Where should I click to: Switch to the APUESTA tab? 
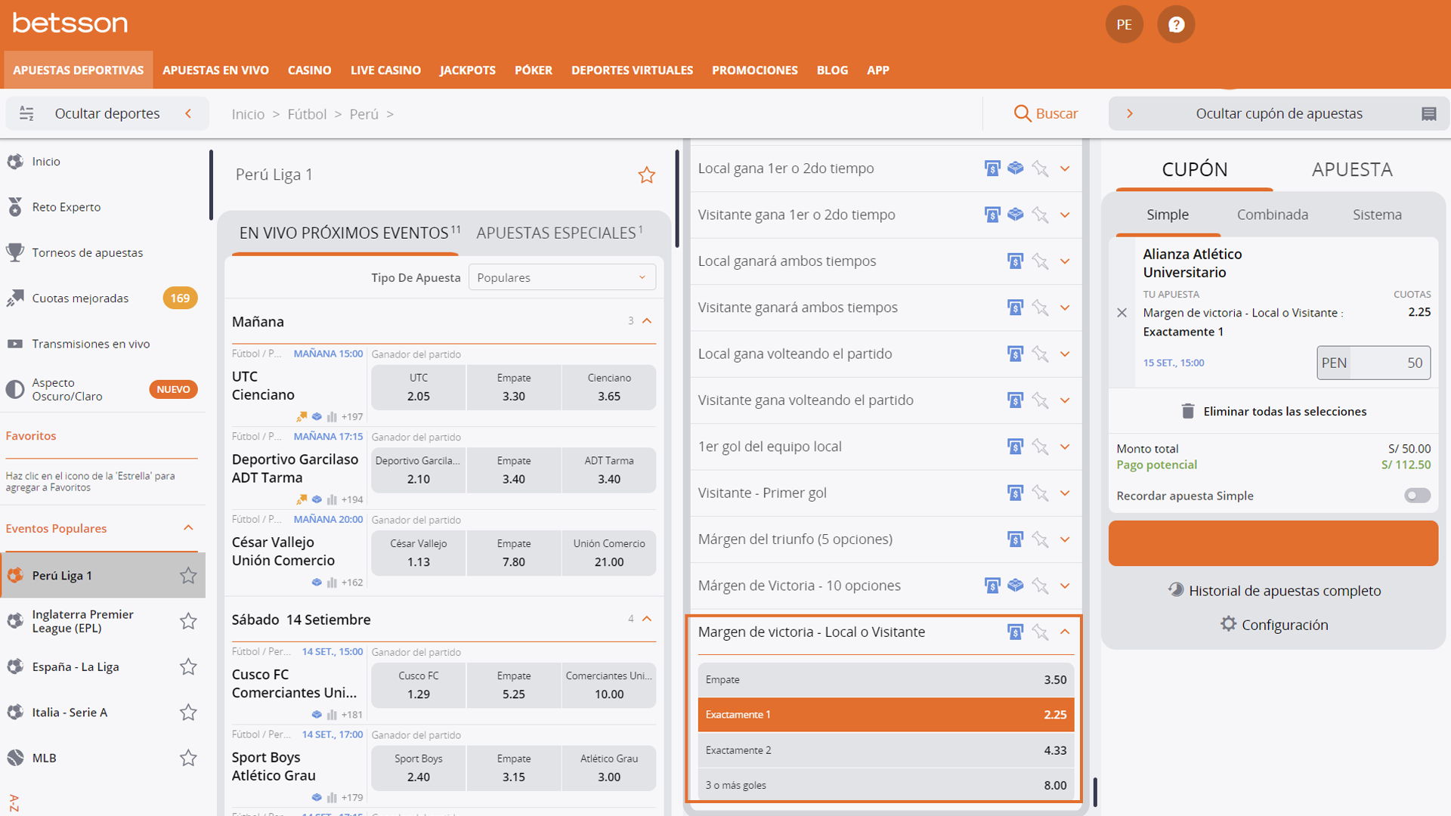1351,169
